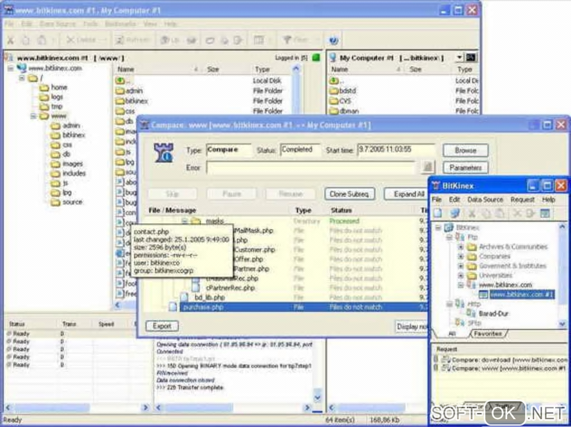571x427 pixels.
Task: Open Request menu in BitKinex window
Action: tap(522, 199)
